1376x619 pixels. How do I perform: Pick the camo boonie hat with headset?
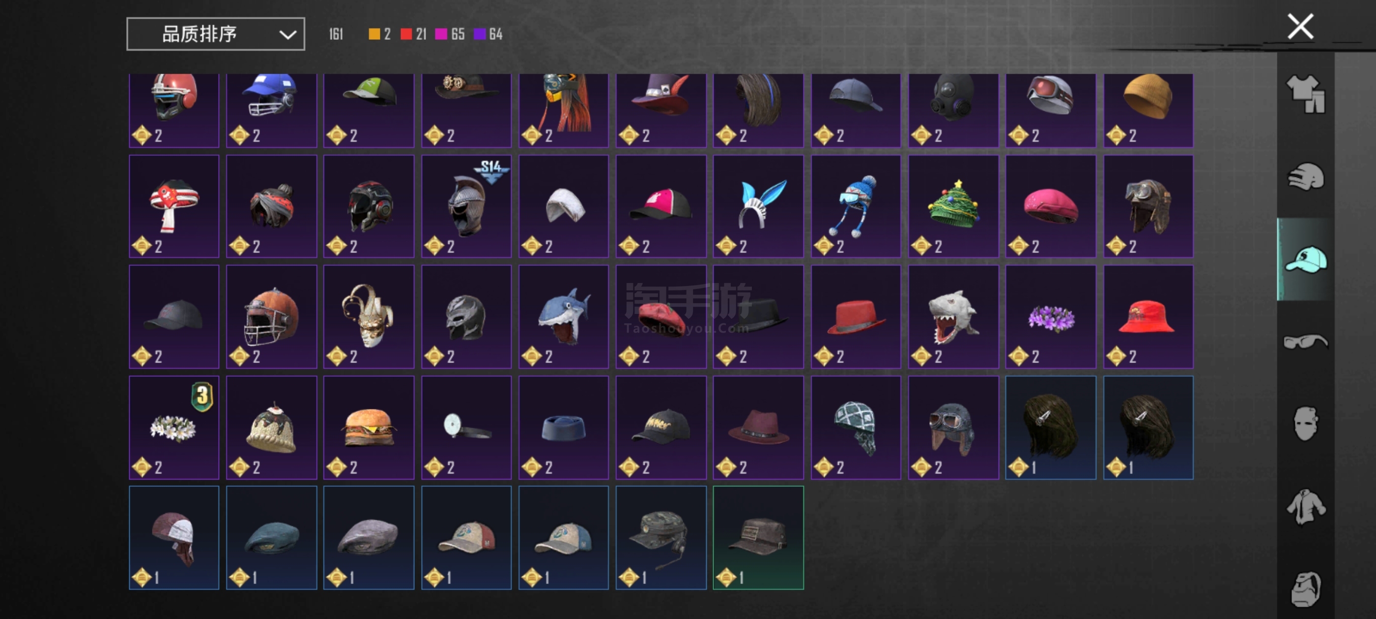tap(661, 538)
